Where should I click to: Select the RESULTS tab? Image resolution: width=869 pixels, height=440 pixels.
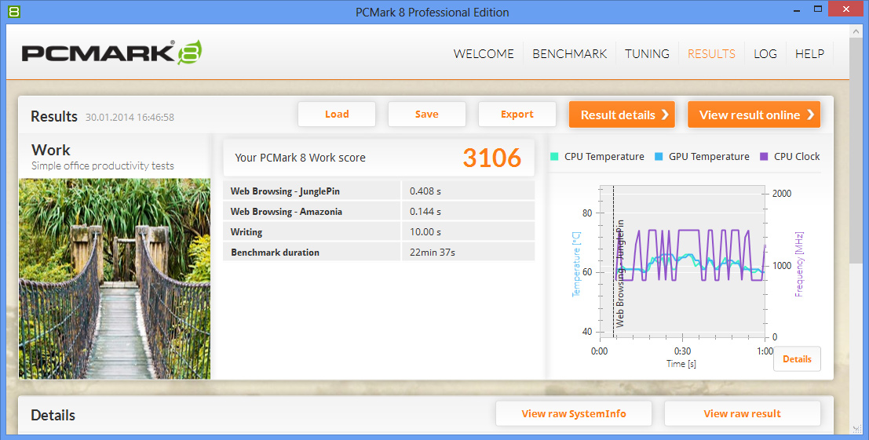coord(711,53)
